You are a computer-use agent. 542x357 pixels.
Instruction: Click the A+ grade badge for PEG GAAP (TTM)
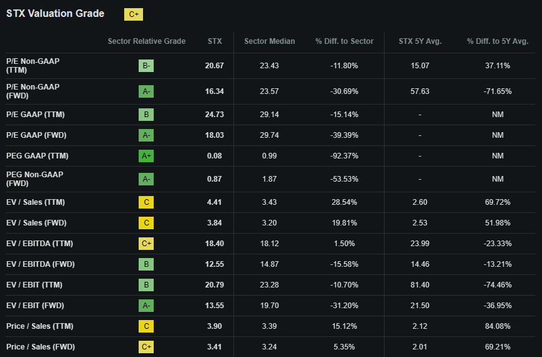pyautogui.click(x=146, y=156)
